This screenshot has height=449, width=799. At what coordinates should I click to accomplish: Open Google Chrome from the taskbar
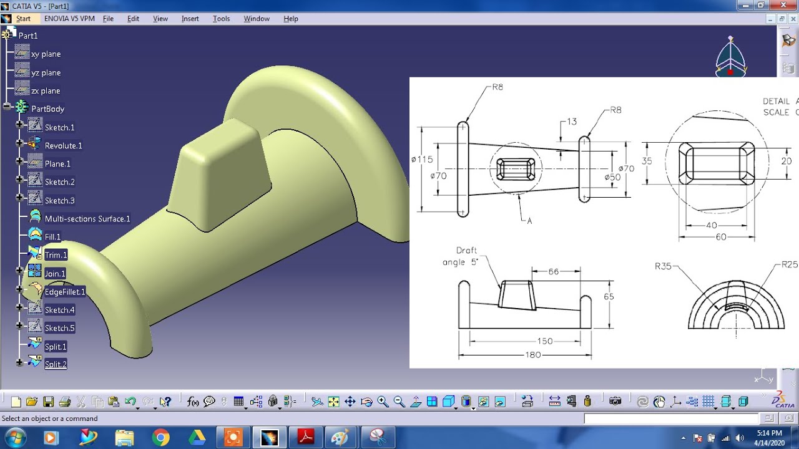tap(160, 438)
